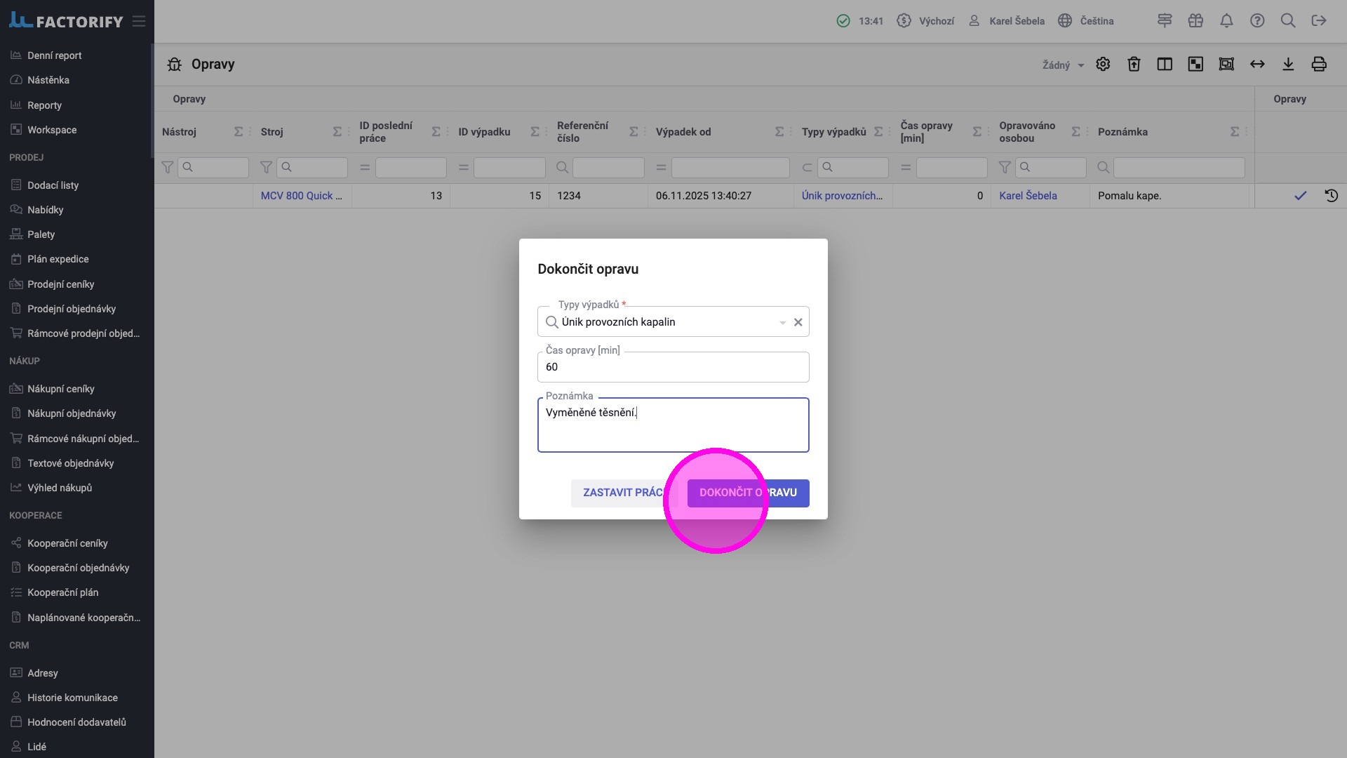
Task: Click the repair history clock icon
Action: pyautogui.click(x=1331, y=196)
